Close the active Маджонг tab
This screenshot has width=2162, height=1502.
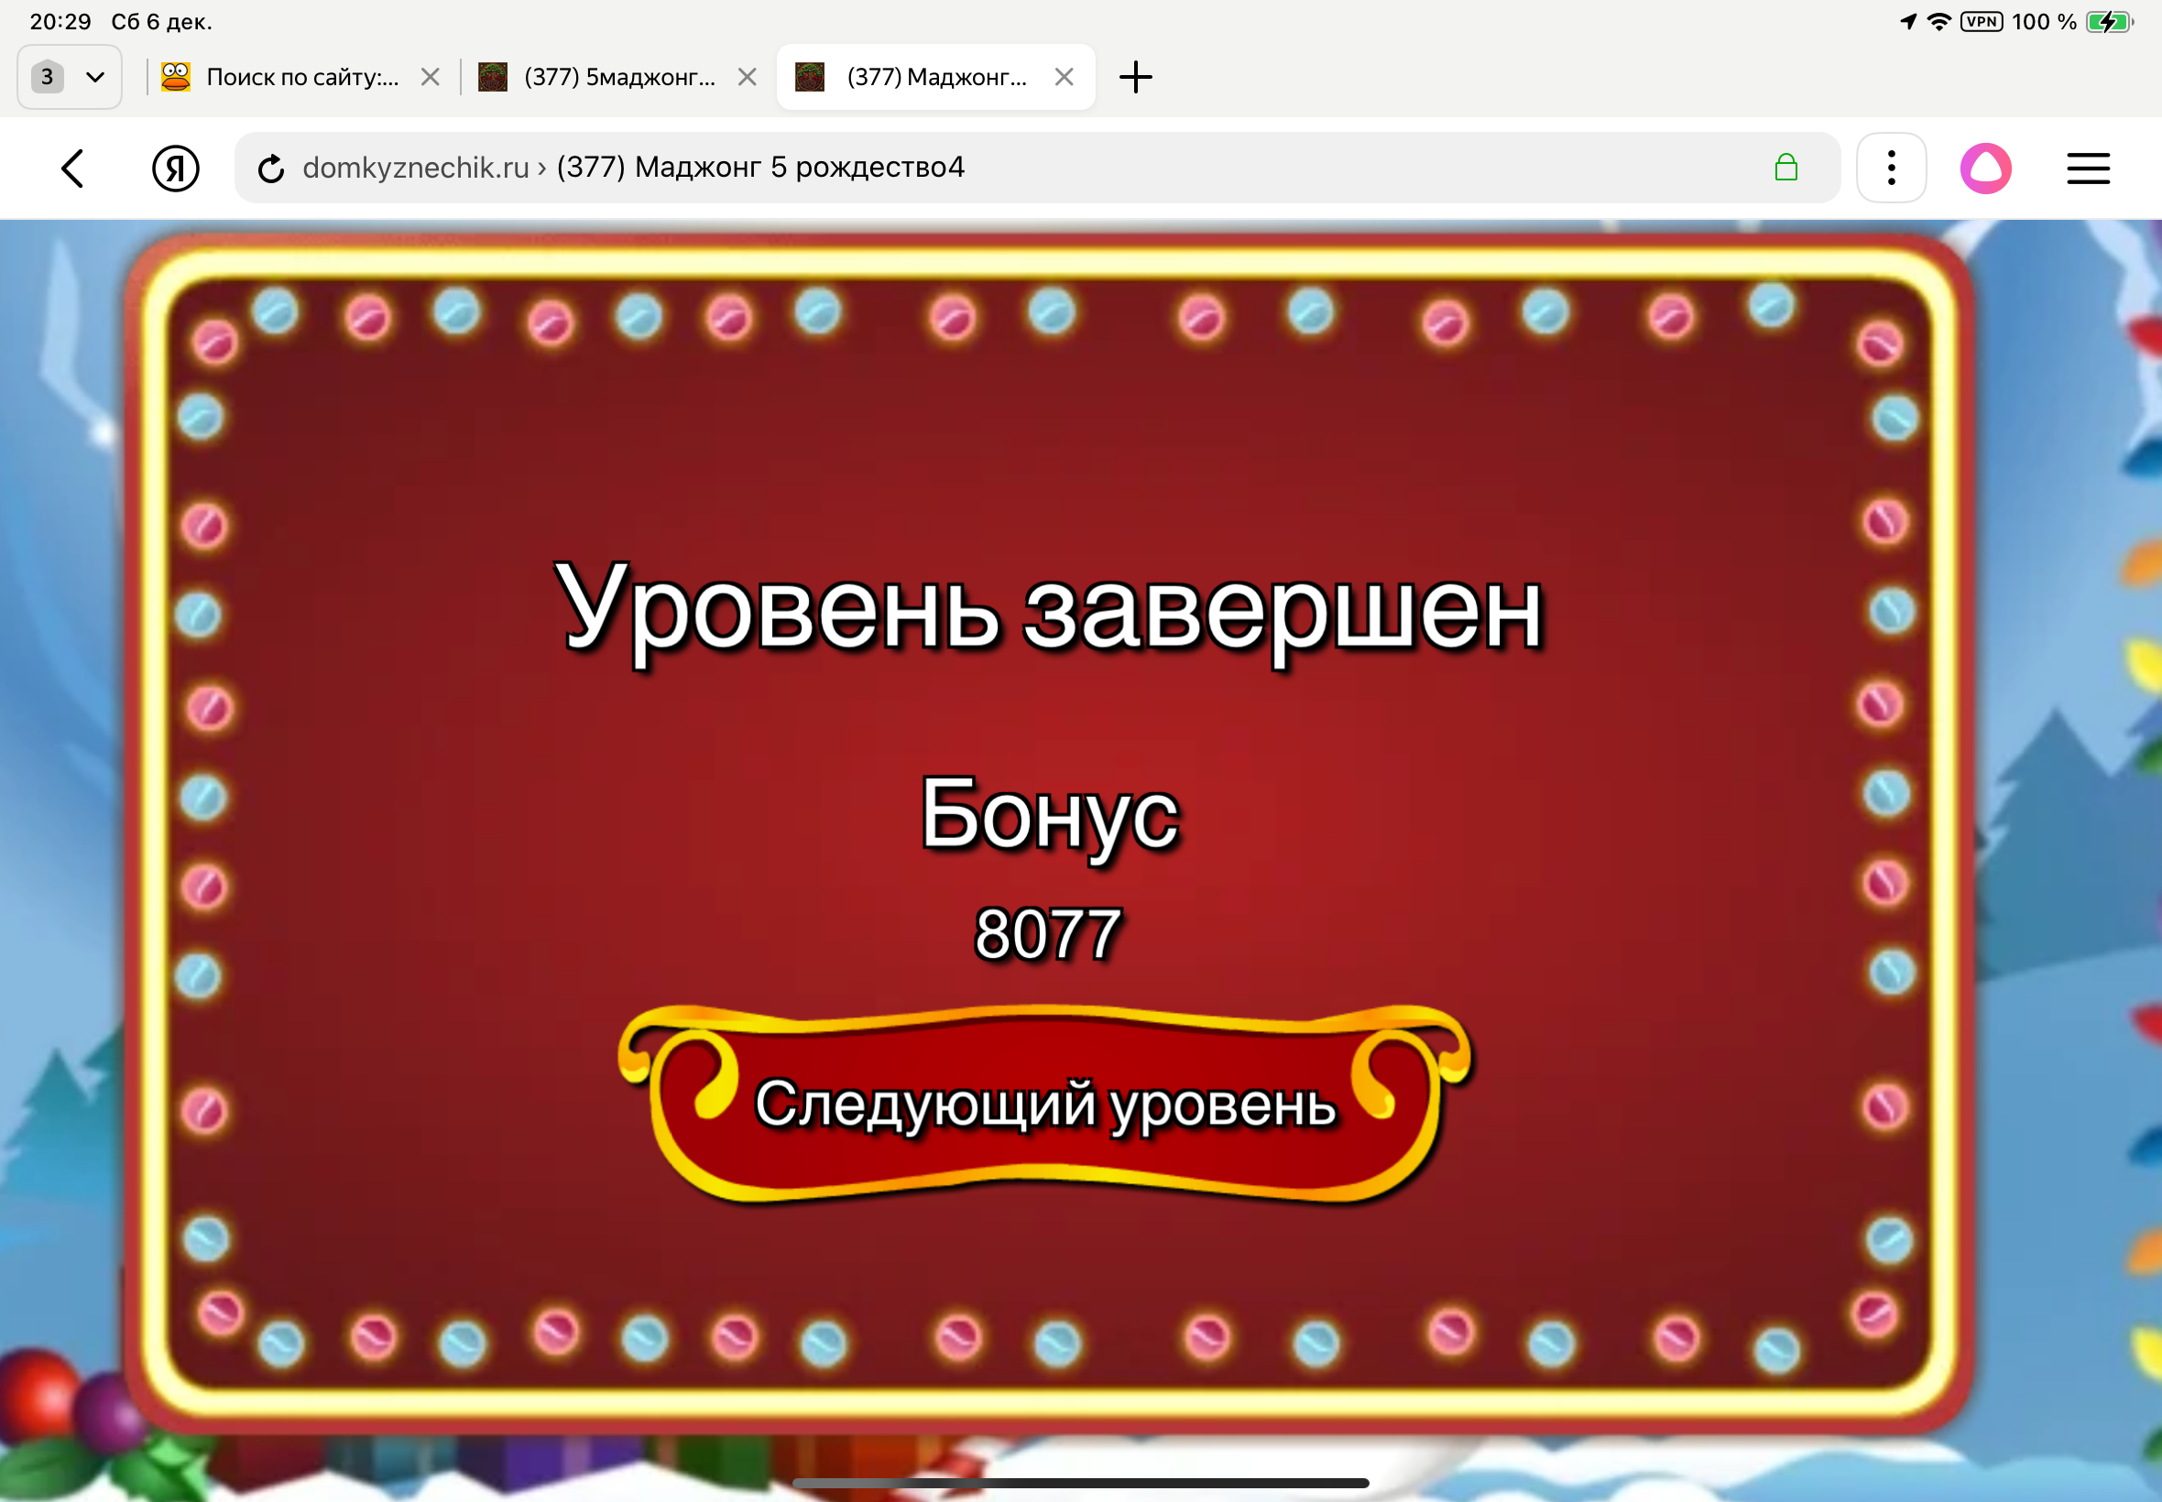pos(1064,77)
